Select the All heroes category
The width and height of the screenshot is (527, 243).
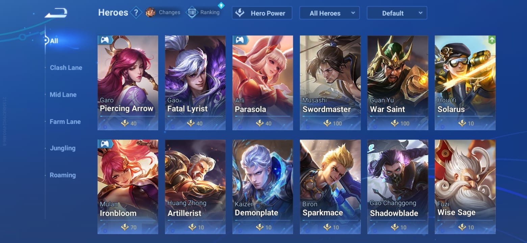[x=54, y=41]
